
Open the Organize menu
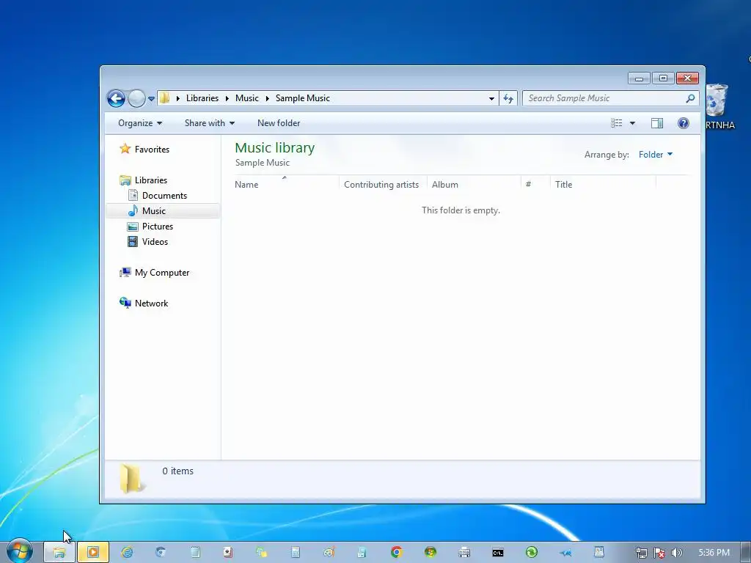[x=140, y=123]
